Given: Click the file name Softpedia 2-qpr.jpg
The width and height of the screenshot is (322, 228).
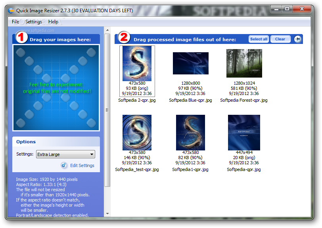Looking at the screenshot, I should pyautogui.click(x=137, y=100).
